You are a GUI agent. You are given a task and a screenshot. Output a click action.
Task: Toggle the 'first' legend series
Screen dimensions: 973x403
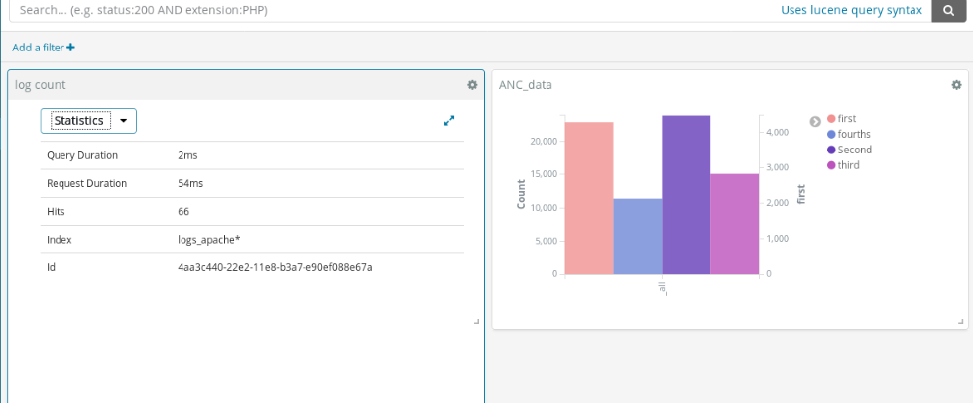point(846,118)
